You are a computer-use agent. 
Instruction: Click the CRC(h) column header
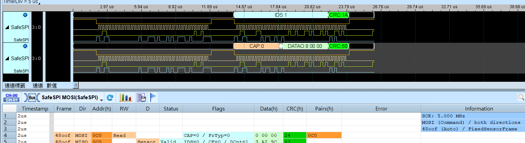295,109
